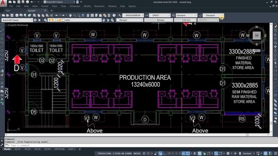The image size is (278, 156).
Task: Click the Zoom Window icon in Standard toolbar
Action: 79,16
